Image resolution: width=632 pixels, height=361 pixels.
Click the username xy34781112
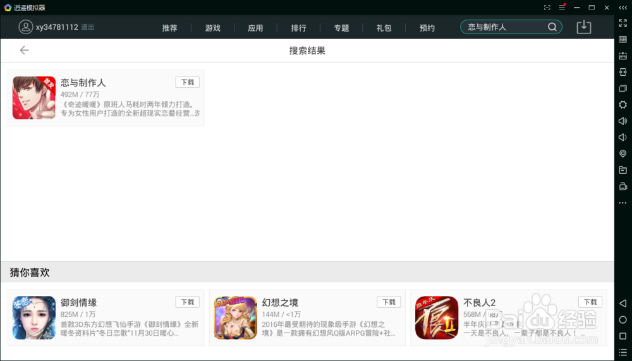click(x=57, y=27)
